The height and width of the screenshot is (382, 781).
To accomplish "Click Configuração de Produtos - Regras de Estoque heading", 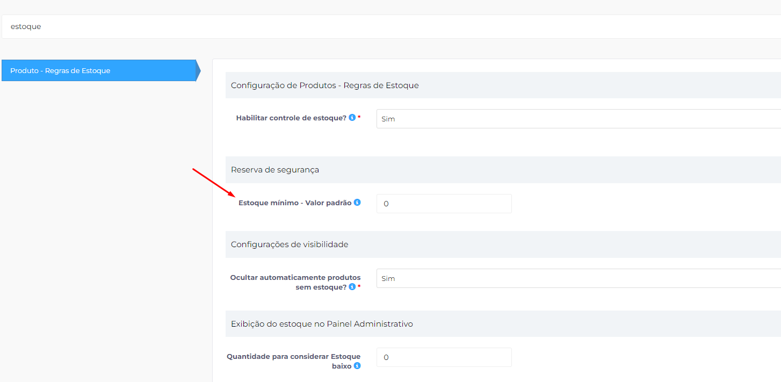I will [x=324, y=85].
